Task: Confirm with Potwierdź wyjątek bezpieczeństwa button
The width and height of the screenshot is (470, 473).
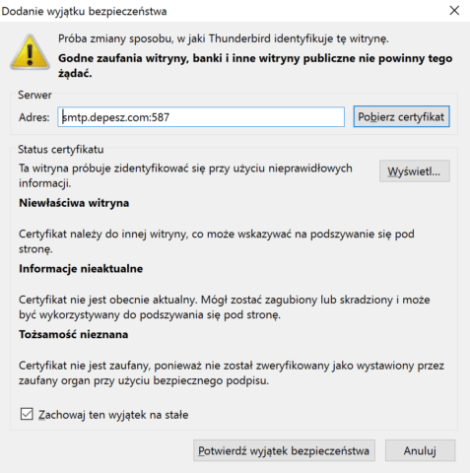Action: click(x=284, y=450)
